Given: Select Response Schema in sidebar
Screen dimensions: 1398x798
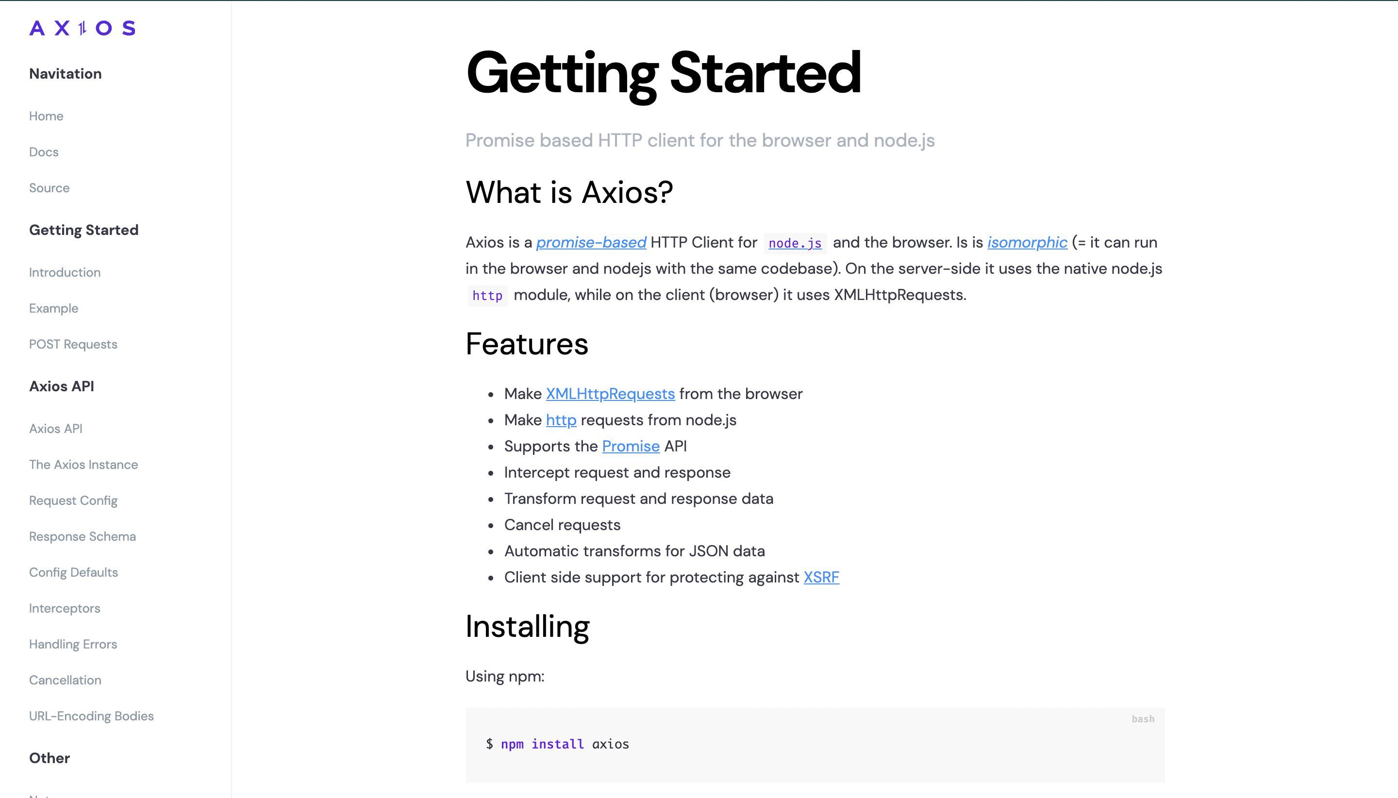Looking at the screenshot, I should [x=82, y=536].
